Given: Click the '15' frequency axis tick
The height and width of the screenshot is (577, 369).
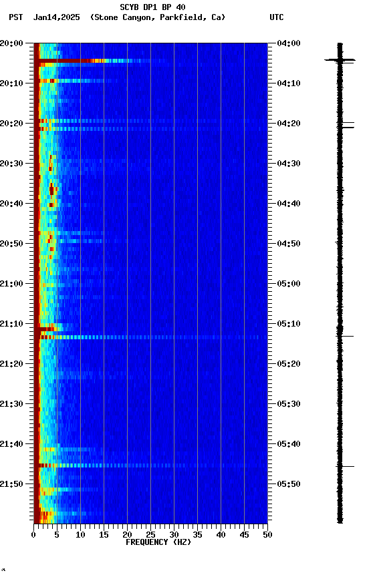Looking at the screenshot, I should [104, 535].
